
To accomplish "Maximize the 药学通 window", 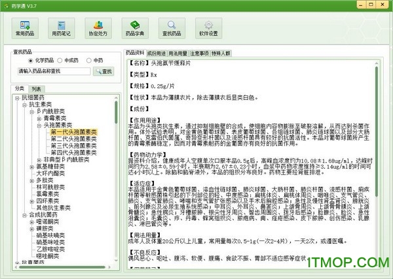I will [x=371, y=5].
